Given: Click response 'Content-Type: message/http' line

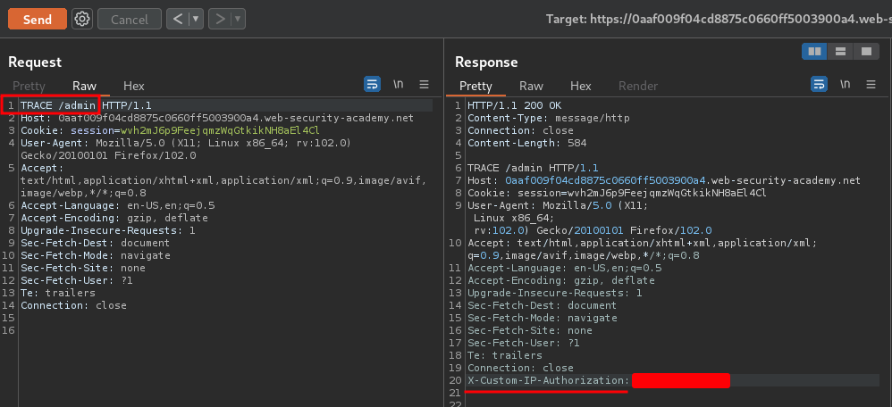Looking at the screenshot, I should click(549, 118).
